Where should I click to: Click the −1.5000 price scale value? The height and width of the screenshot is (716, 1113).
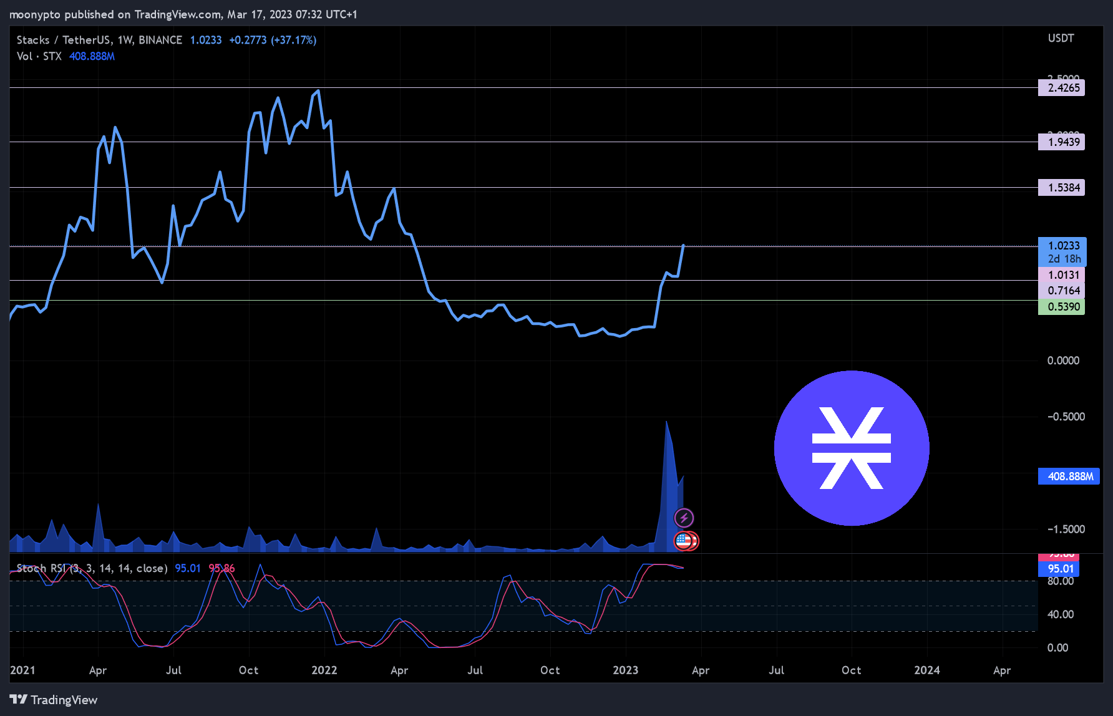[1066, 529]
